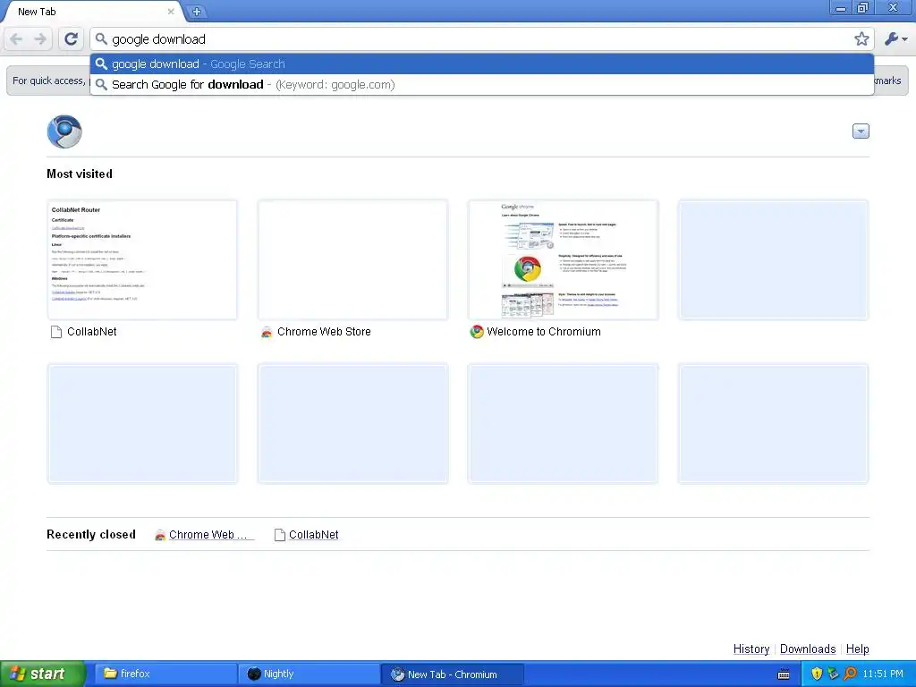Click the 11:51 PM clock

point(883,674)
